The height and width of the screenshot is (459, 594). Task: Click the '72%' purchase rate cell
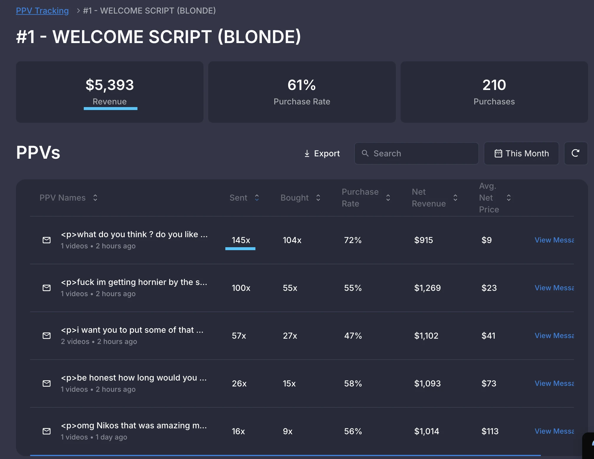pos(353,240)
